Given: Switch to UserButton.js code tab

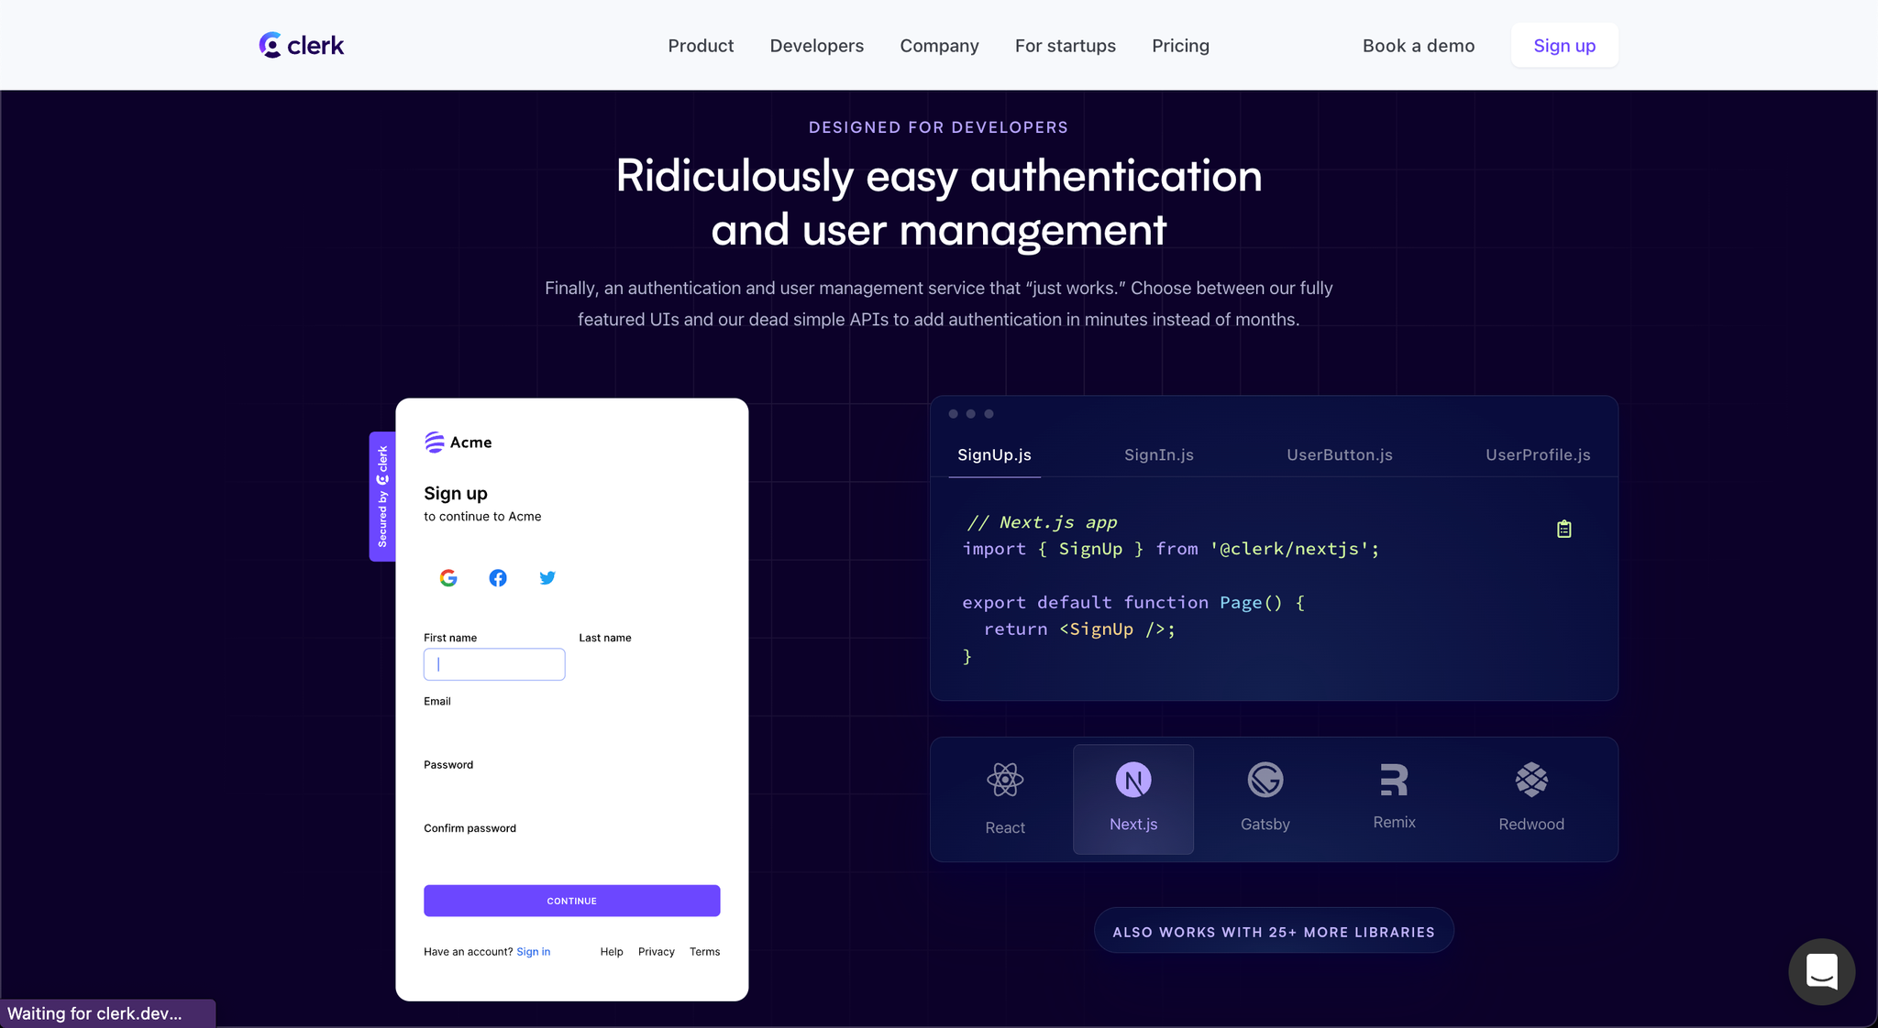Looking at the screenshot, I should pos(1340,455).
